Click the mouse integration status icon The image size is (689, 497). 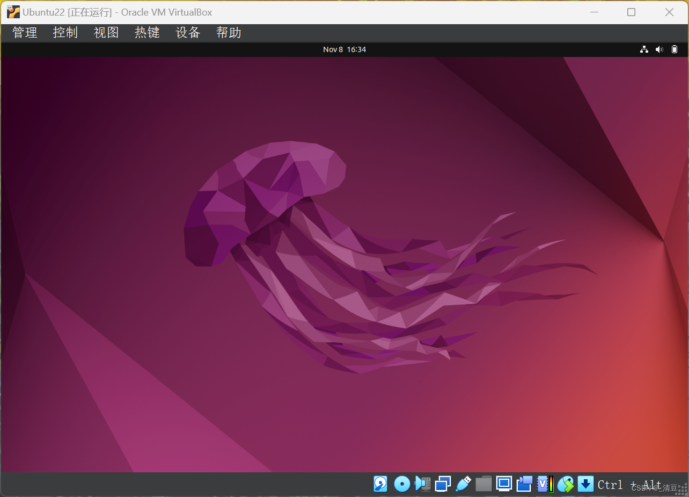point(566,484)
